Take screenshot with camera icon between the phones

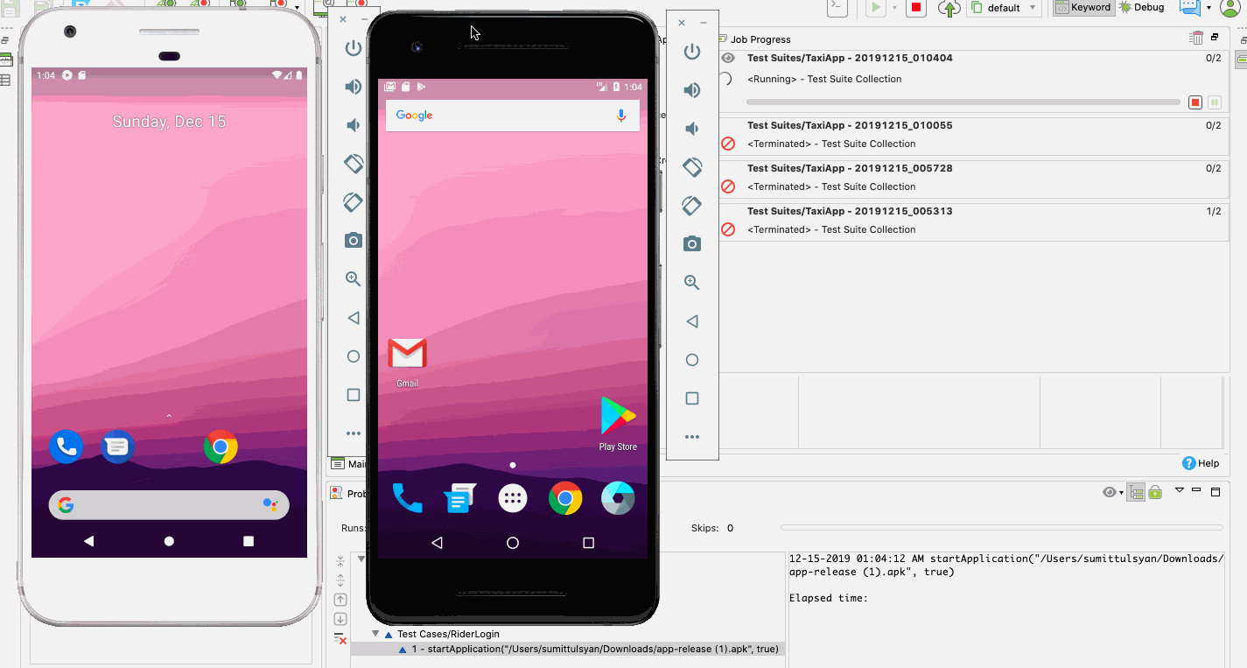click(x=354, y=240)
